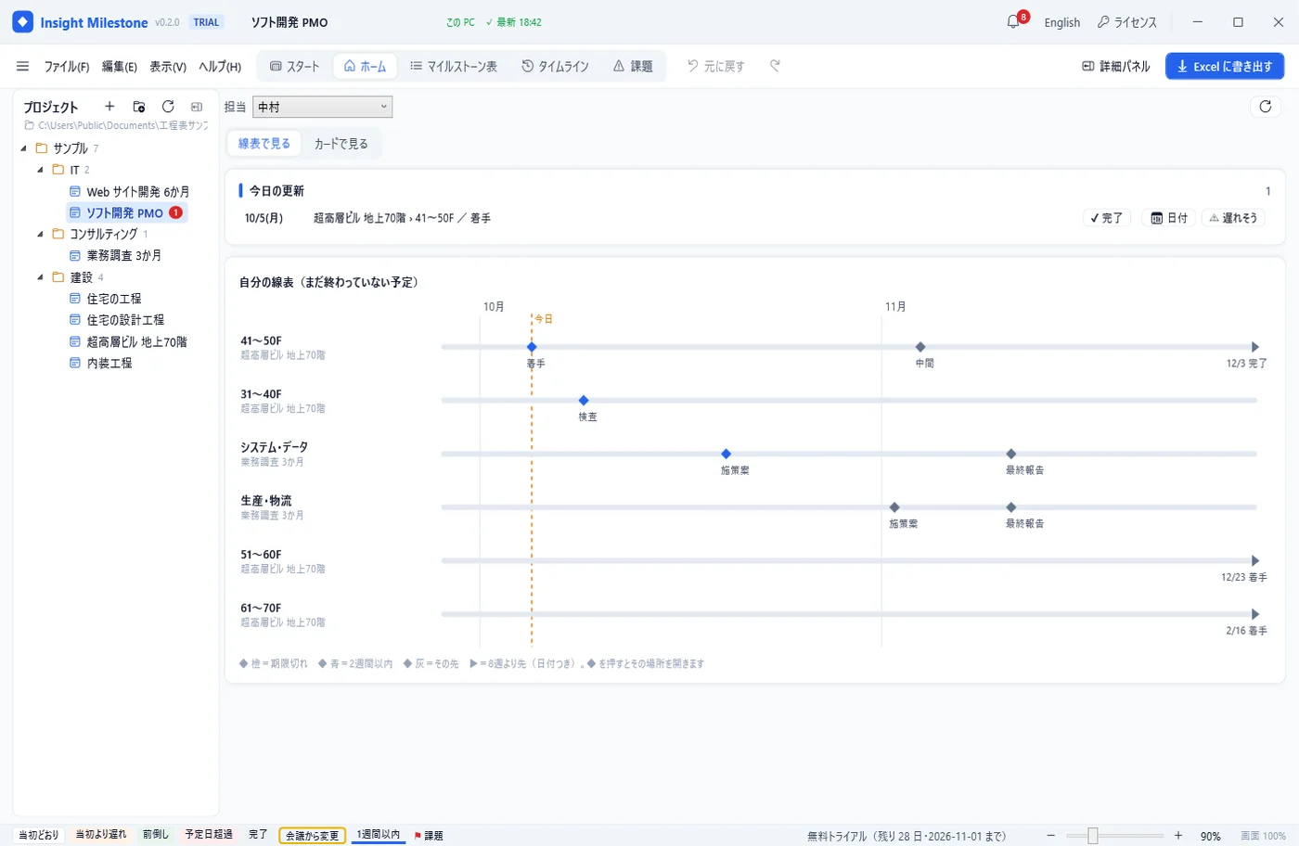Open the 編集(E) menu

[120, 67]
